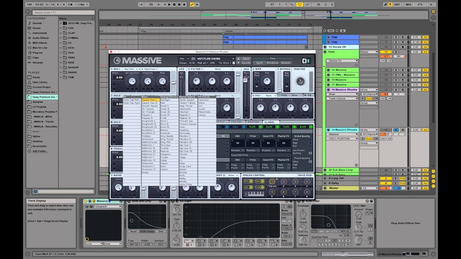This screenshot has width=461, height=259.
Task: Click Add Folder in Places
Action: click(40, 151)
